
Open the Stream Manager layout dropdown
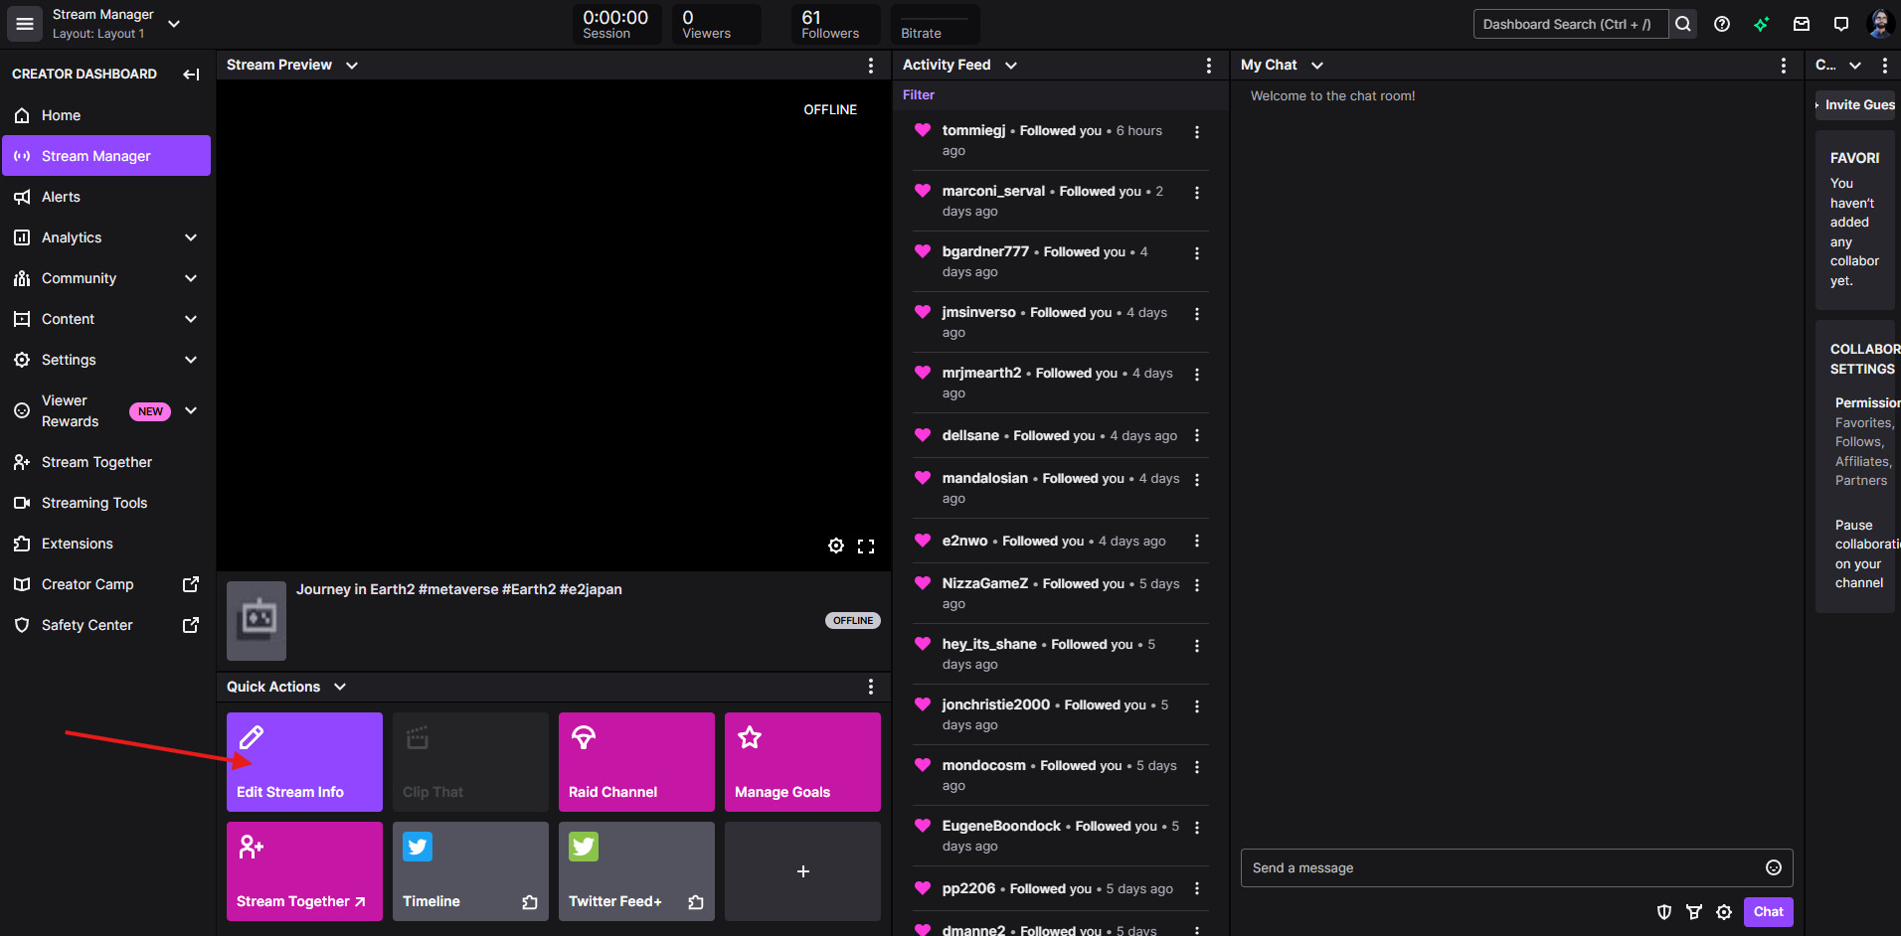click(x=174, y=24)
